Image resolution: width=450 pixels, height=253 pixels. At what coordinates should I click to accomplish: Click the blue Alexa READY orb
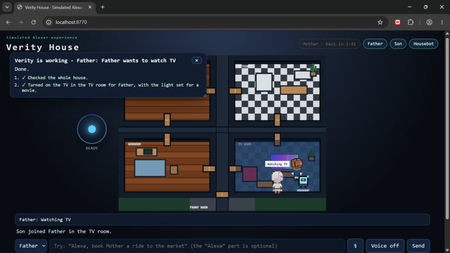click(x=92, y=129)
